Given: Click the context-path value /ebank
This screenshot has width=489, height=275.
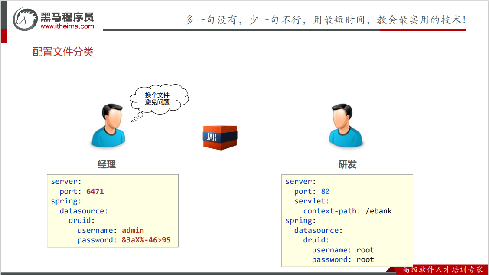Looking at the screenshot, I should pos(379,210).
